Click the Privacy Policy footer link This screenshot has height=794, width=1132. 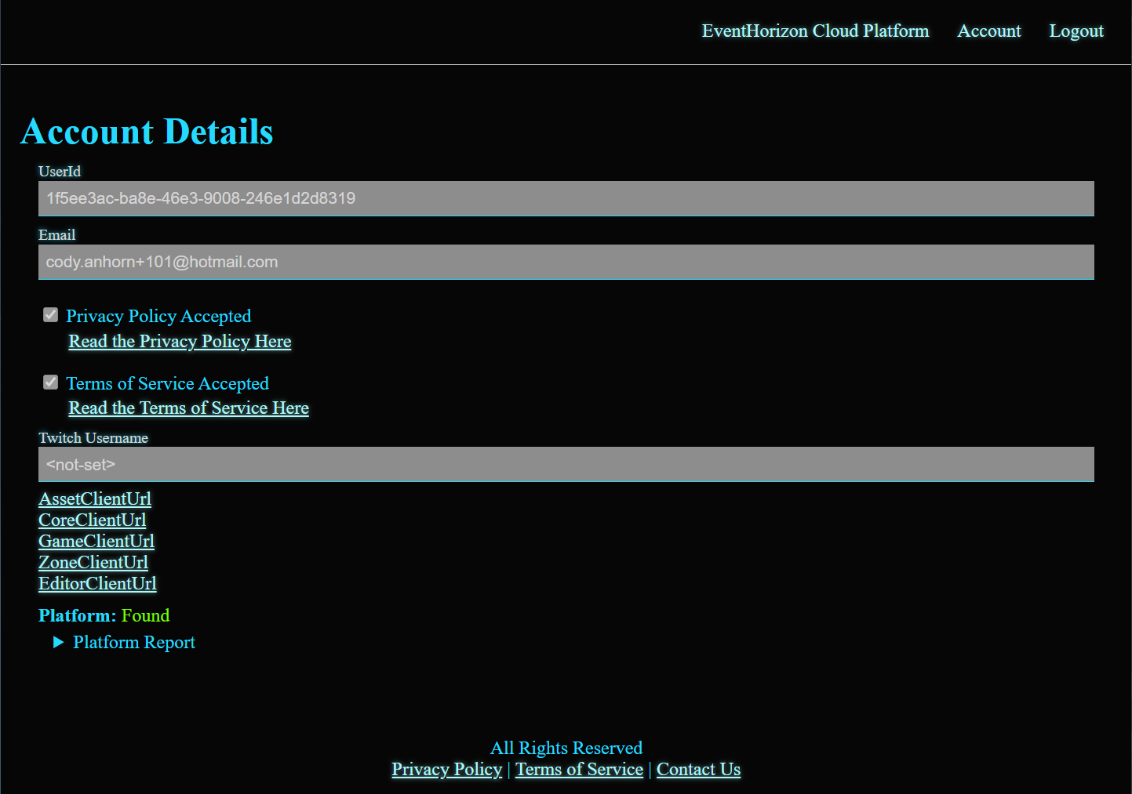446,769
